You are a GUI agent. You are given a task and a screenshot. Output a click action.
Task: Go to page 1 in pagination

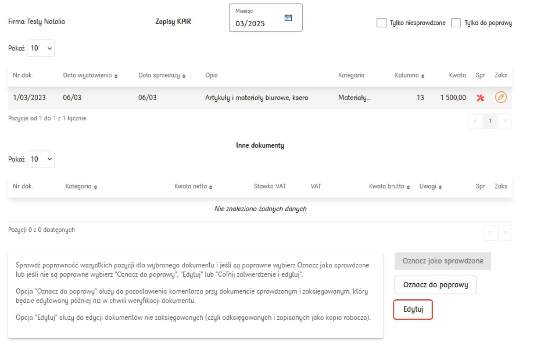(x=490, y=121)
